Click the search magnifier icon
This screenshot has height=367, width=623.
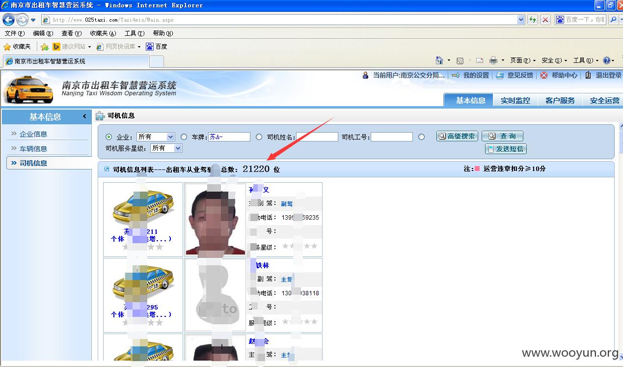pyautogui.click(x=613, y=20)
